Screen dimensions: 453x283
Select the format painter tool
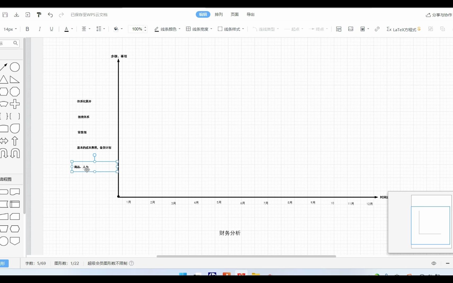[x=39, y=15]
